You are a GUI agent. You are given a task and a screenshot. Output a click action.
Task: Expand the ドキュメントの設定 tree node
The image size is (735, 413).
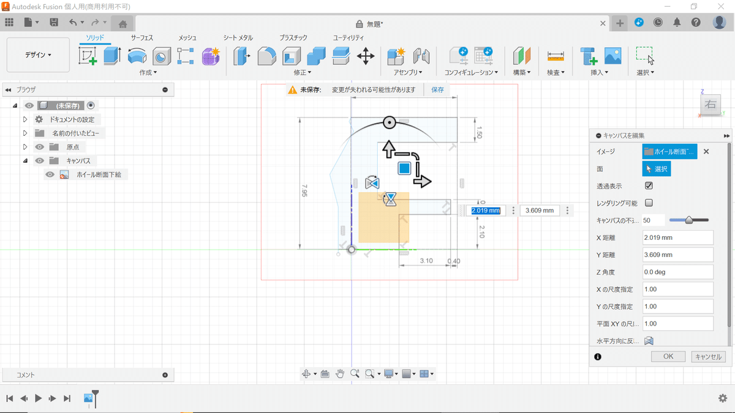(25, 119)
